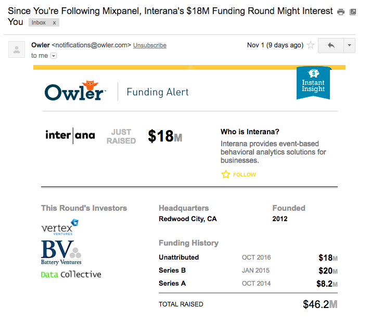Open Battery Ventures investor logo
The width and height of the screenshot is (383, 320).
point(61,253)
